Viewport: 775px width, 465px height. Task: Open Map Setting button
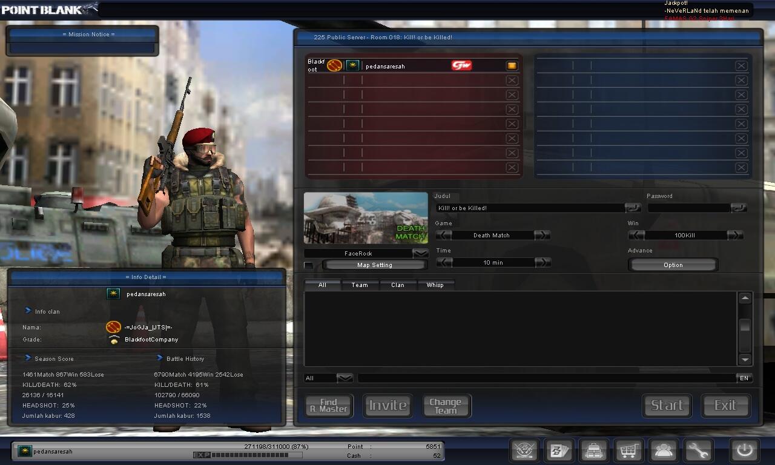click(x=375, y=265)
